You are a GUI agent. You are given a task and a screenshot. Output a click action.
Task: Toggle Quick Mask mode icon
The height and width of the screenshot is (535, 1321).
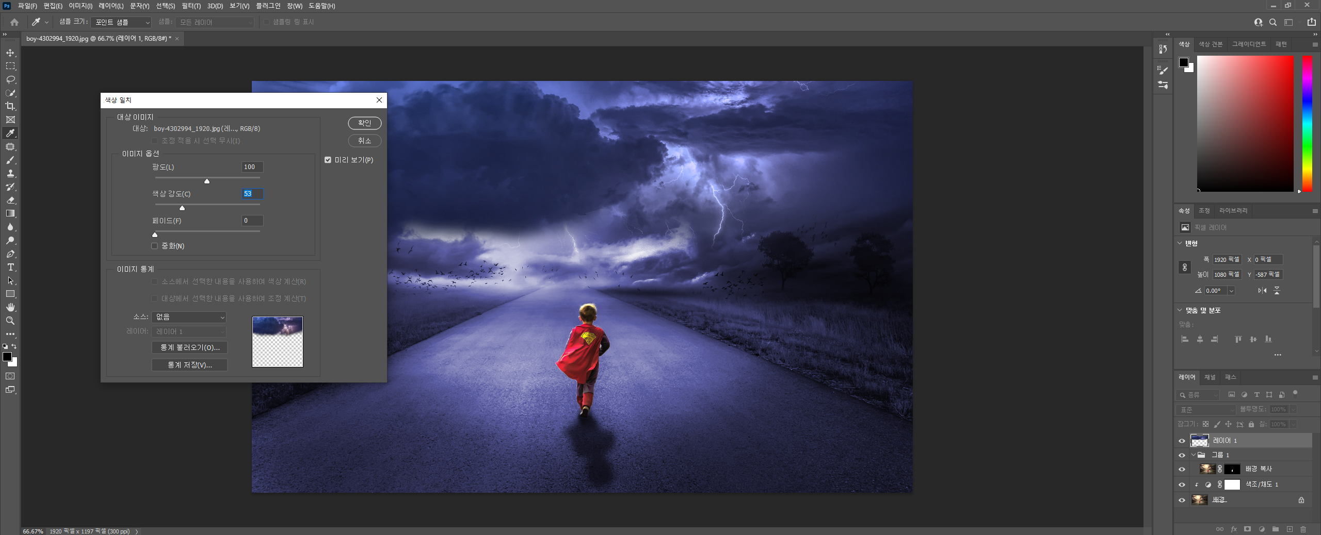10,376
